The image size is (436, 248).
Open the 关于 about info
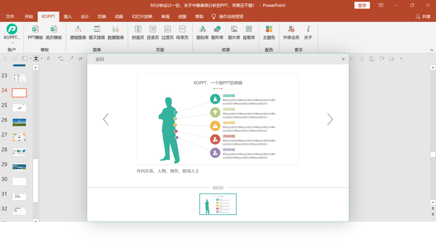tap(308, 32)
